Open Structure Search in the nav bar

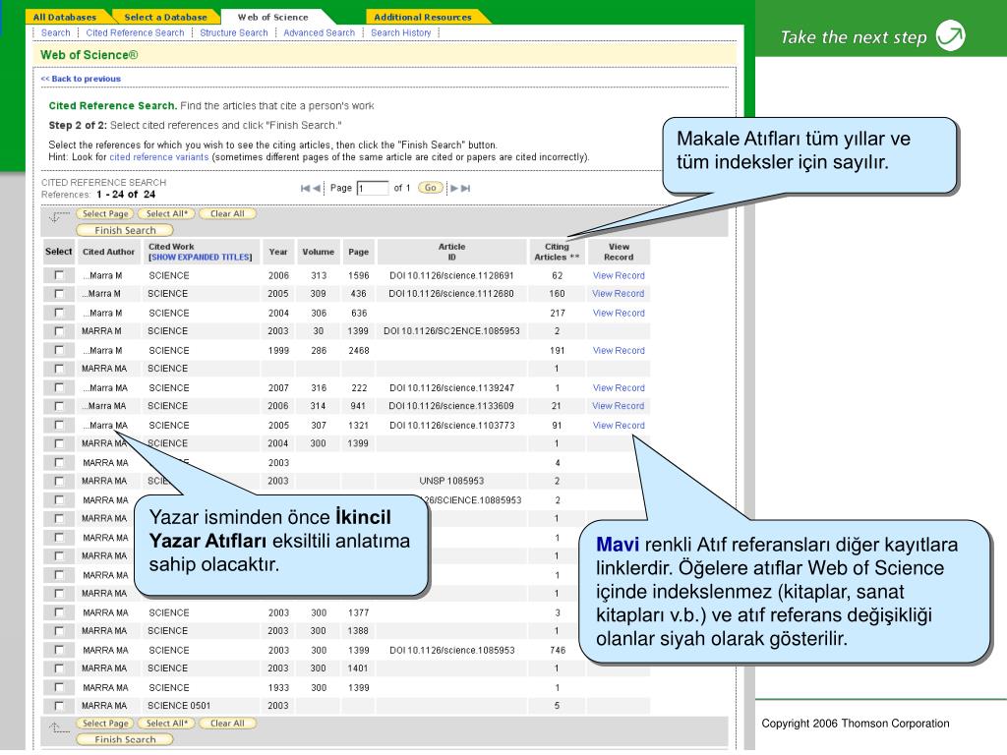pyautogui.click(x=234, y=32)
